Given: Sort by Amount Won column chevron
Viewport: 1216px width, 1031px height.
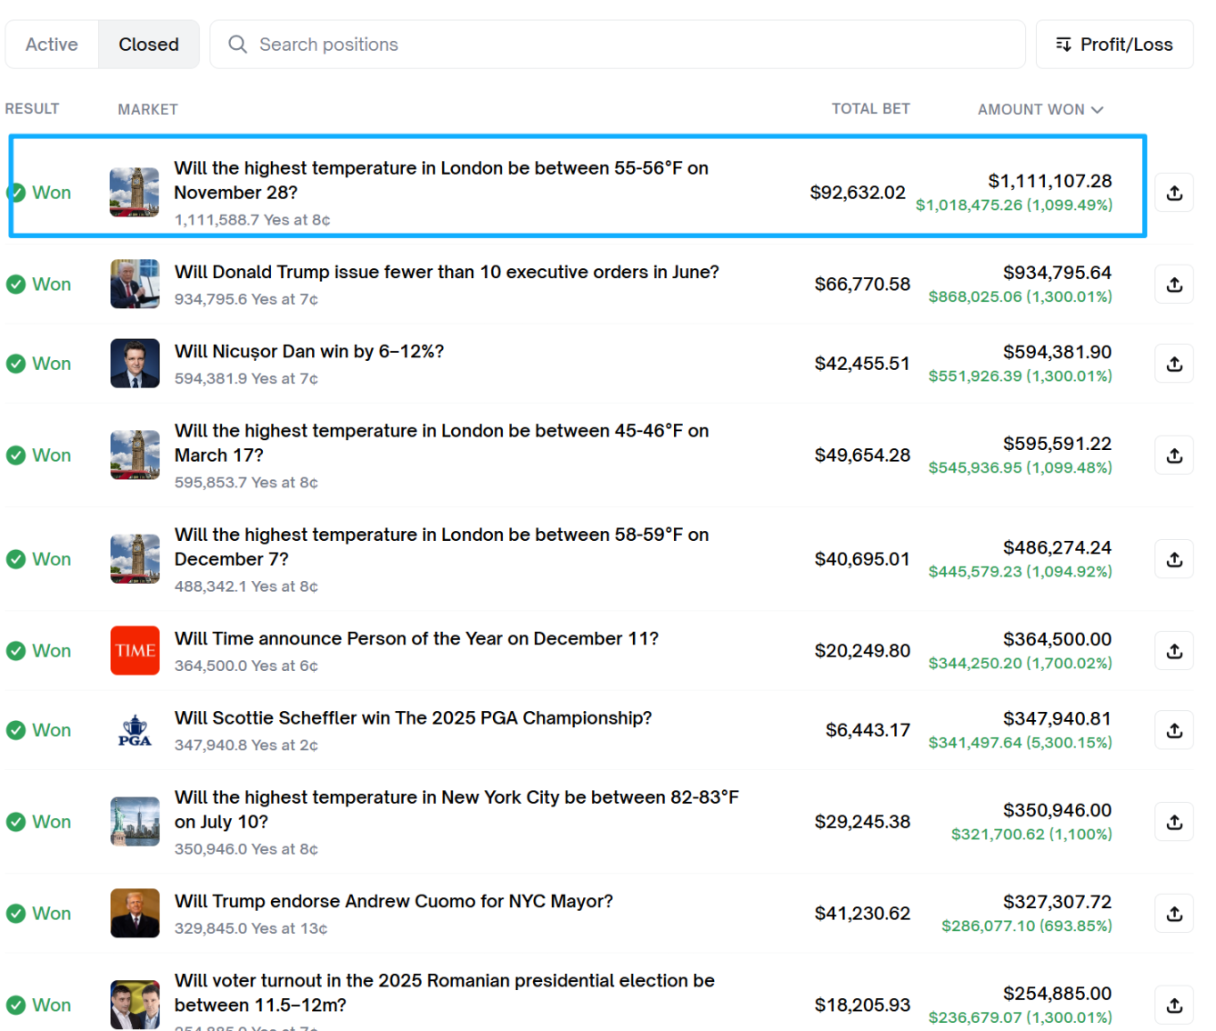Looking at the screenshot, I should [x=1098, y=110].
